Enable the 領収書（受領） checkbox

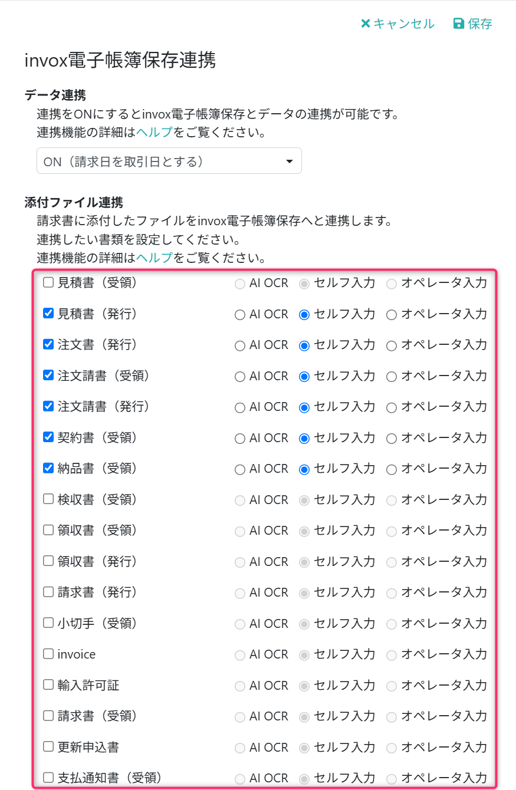[48, 530]
